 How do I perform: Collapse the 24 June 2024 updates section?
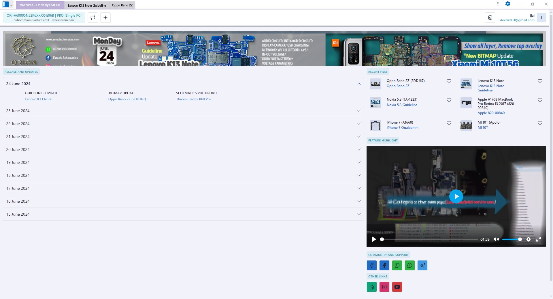[358, 84]
